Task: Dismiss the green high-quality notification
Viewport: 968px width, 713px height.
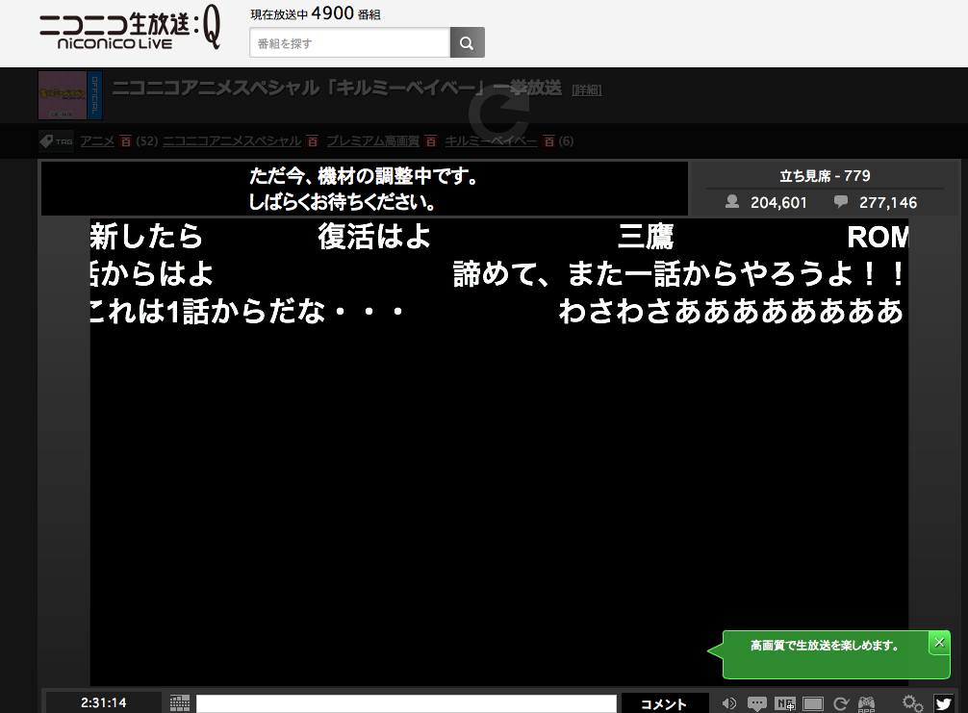Action: click(x=939, y=643)
